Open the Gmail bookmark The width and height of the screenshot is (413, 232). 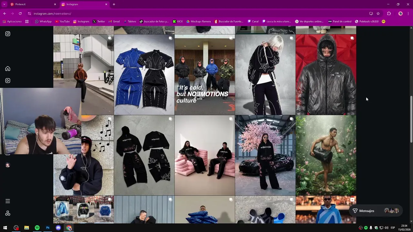point(114,22)
